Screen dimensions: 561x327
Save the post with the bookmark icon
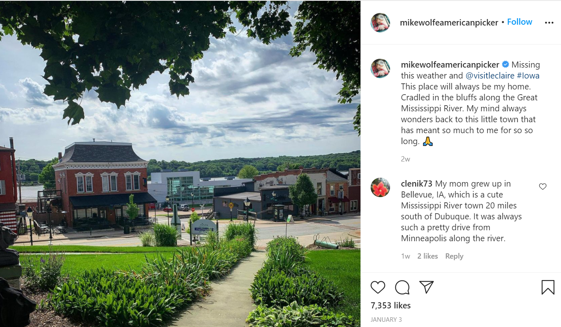pos(548,287)
